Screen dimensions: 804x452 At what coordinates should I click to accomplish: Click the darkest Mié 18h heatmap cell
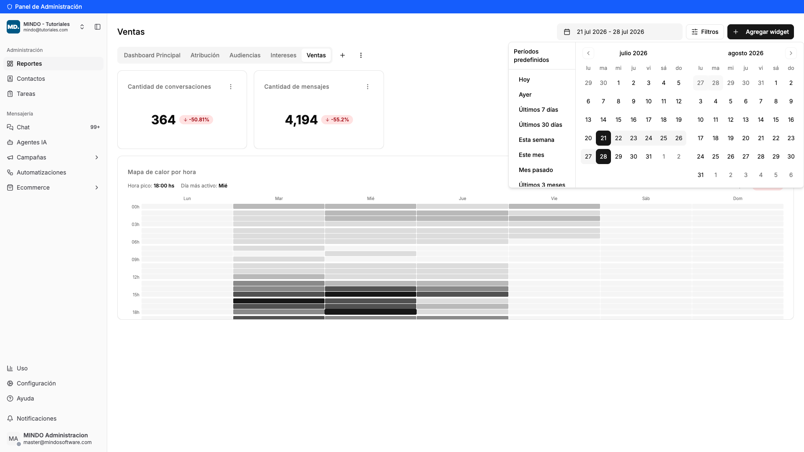(371, 312)
